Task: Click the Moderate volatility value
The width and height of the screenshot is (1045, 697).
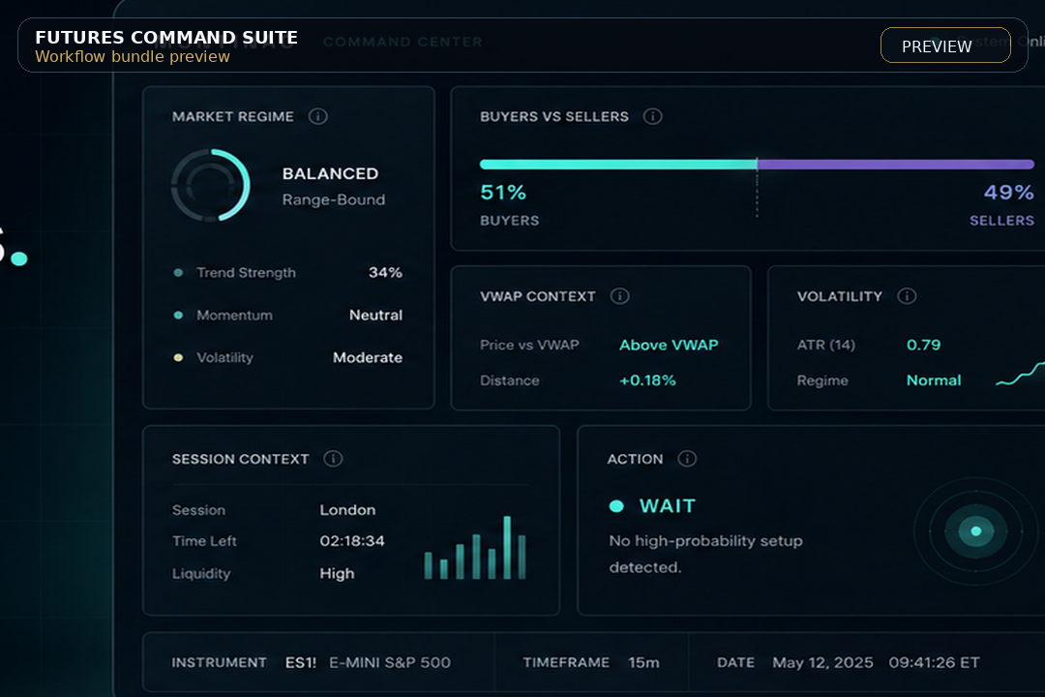Action: coord(368,358)
